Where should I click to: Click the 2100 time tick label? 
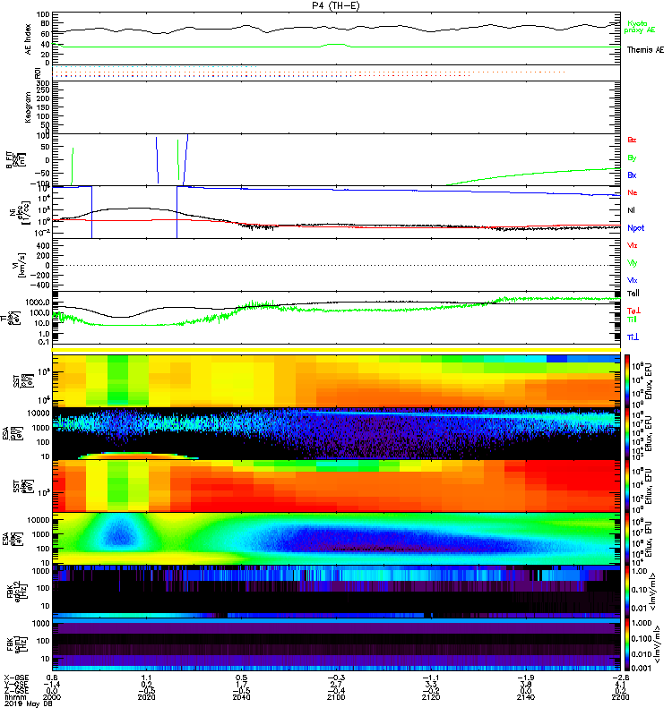pyautogui.click(x=336, y=697)
